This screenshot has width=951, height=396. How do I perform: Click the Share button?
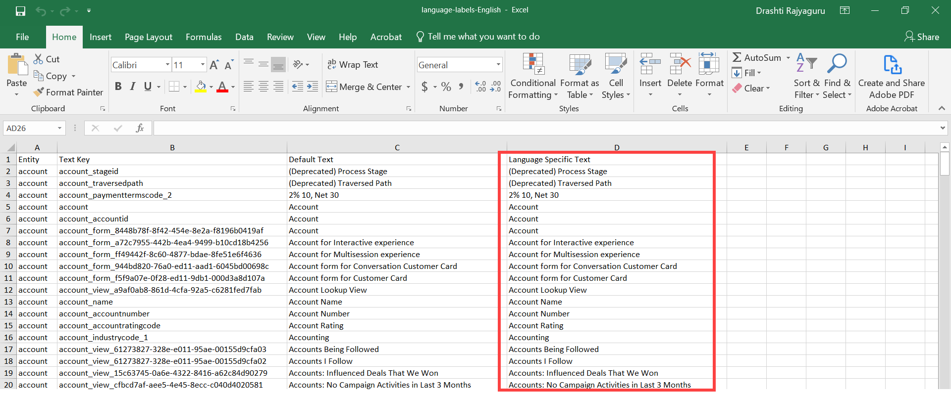point(921,37)
